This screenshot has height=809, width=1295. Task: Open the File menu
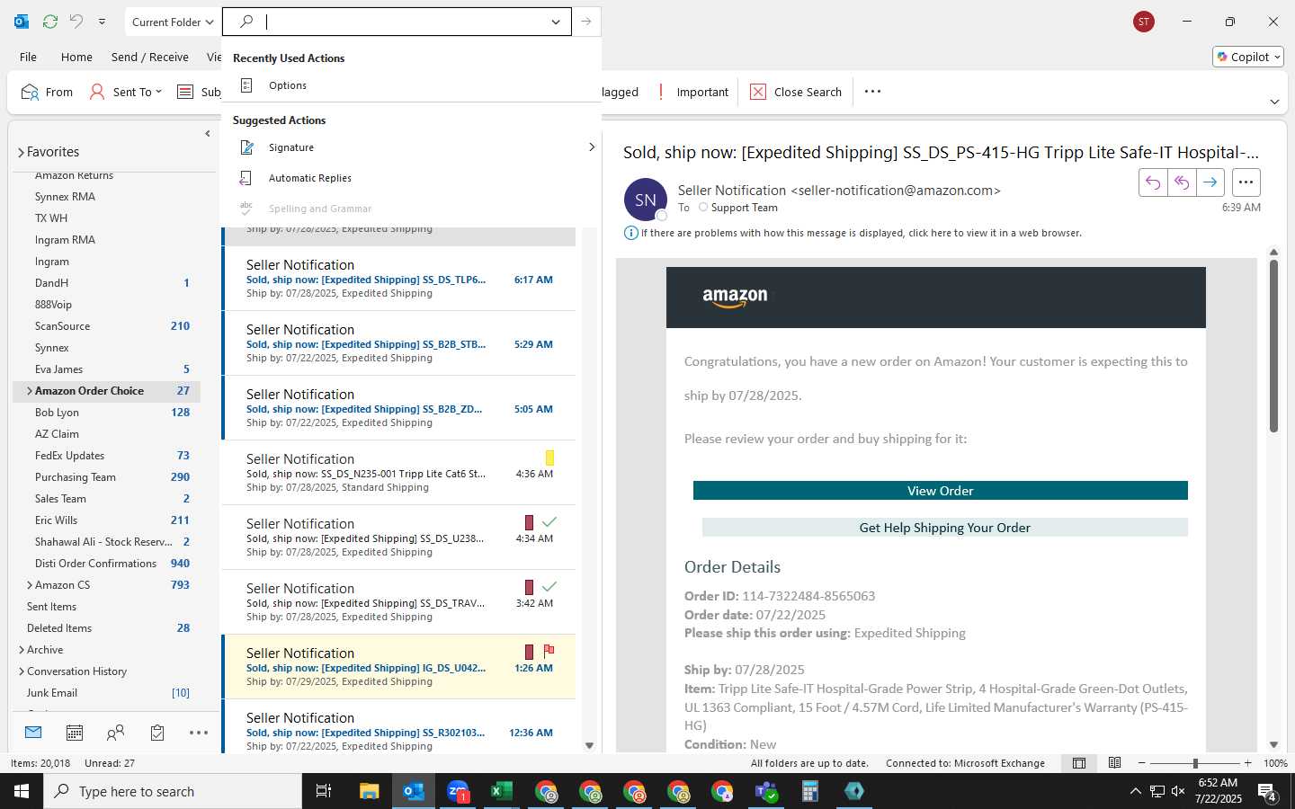pyautogui.click(x=29, y=57)
